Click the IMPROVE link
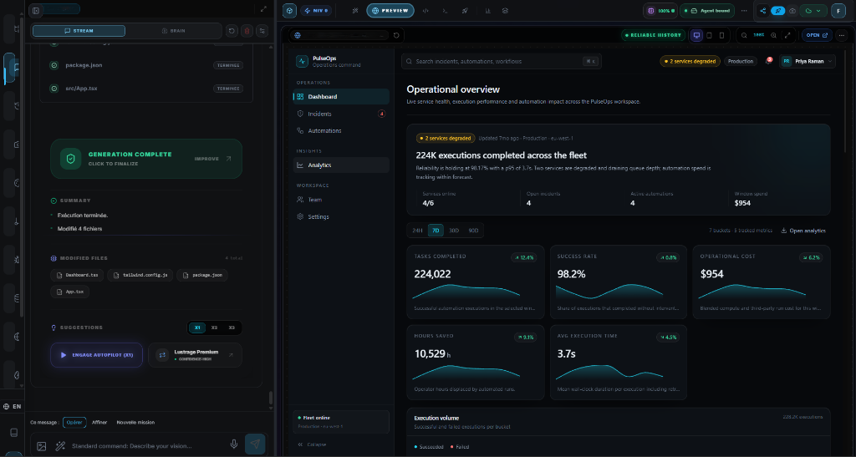This screenshot has height=457, width=856. tap(212, 159)
